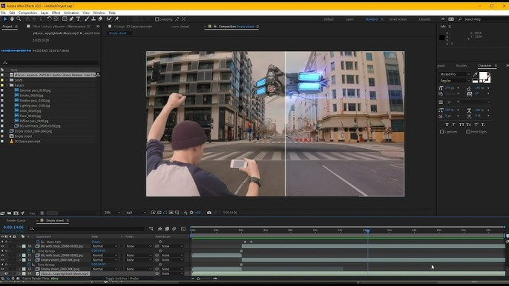Switch to the Libraries workspace
The width and height of the screenshot is (509, 286).
coord(424,19)
